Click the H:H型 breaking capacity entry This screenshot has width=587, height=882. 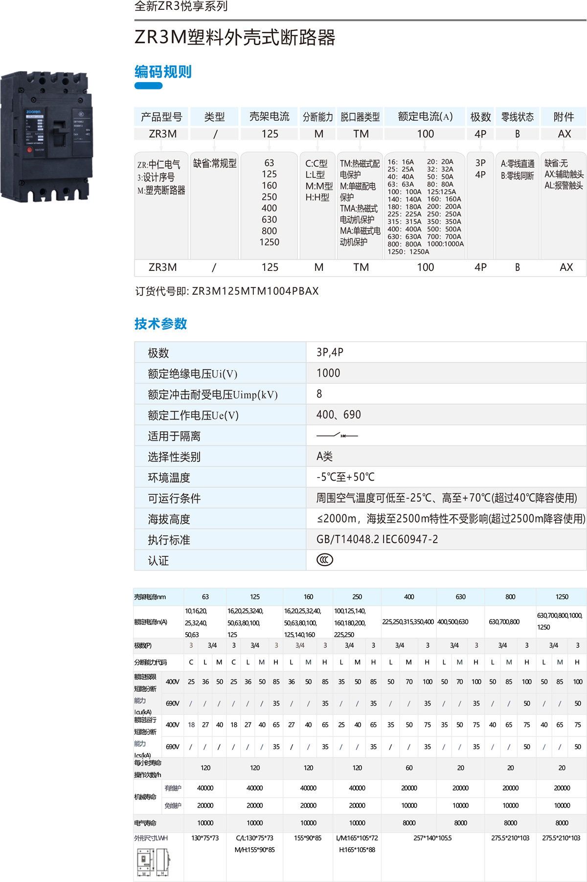point(317,198)
